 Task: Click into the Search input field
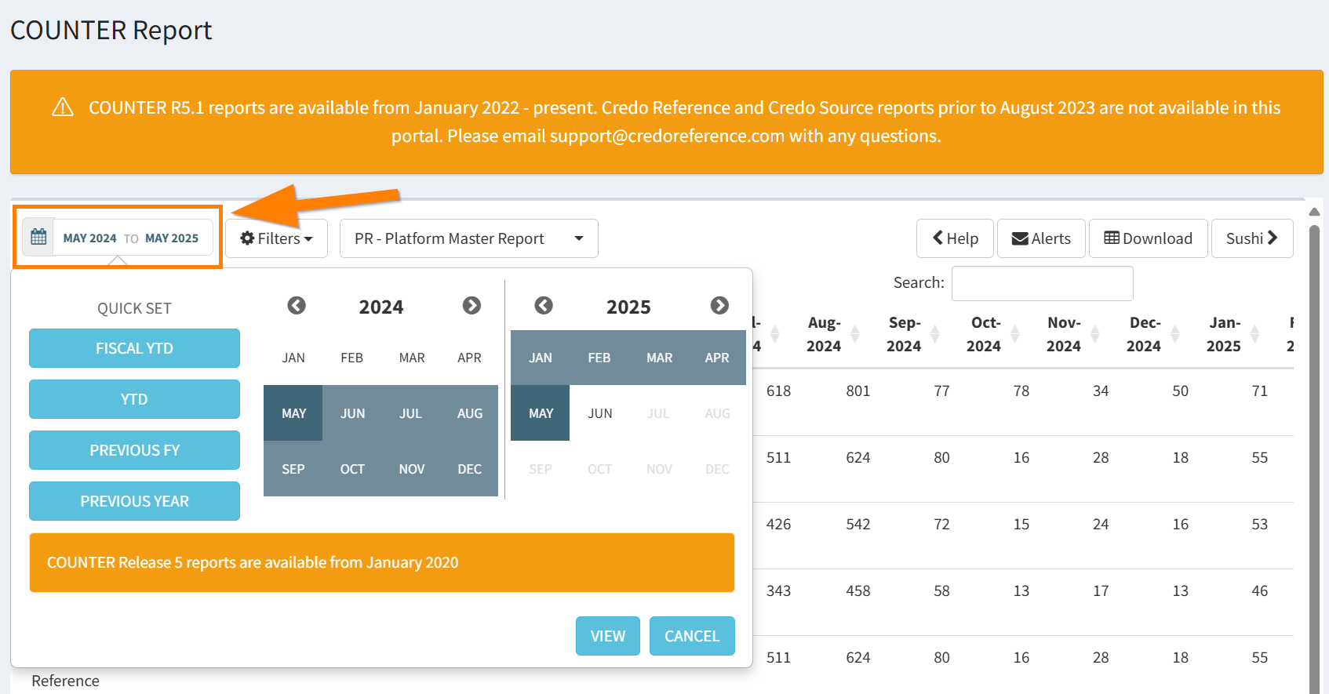(x=1042, y=283)
